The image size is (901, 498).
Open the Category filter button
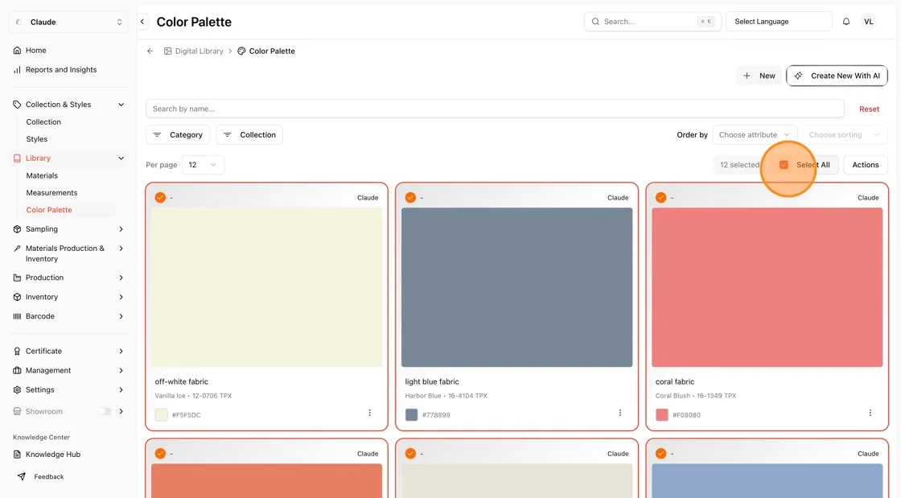pyautogui.click(x=178, y=135)
